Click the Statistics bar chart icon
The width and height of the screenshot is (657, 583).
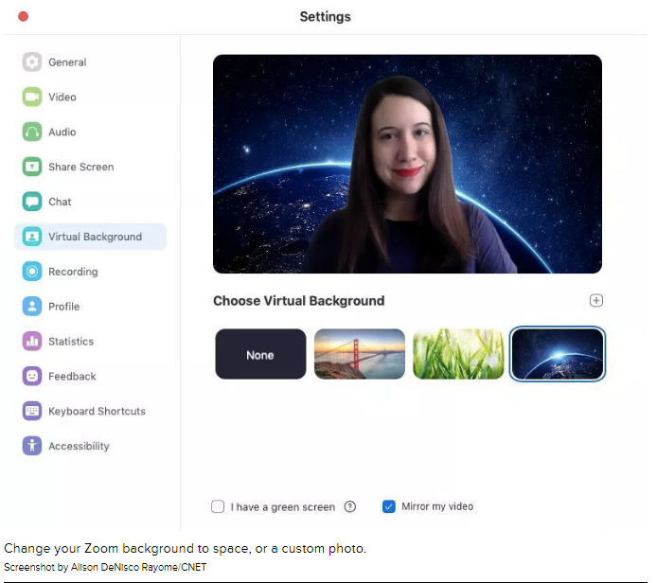(x=32, y=342)
